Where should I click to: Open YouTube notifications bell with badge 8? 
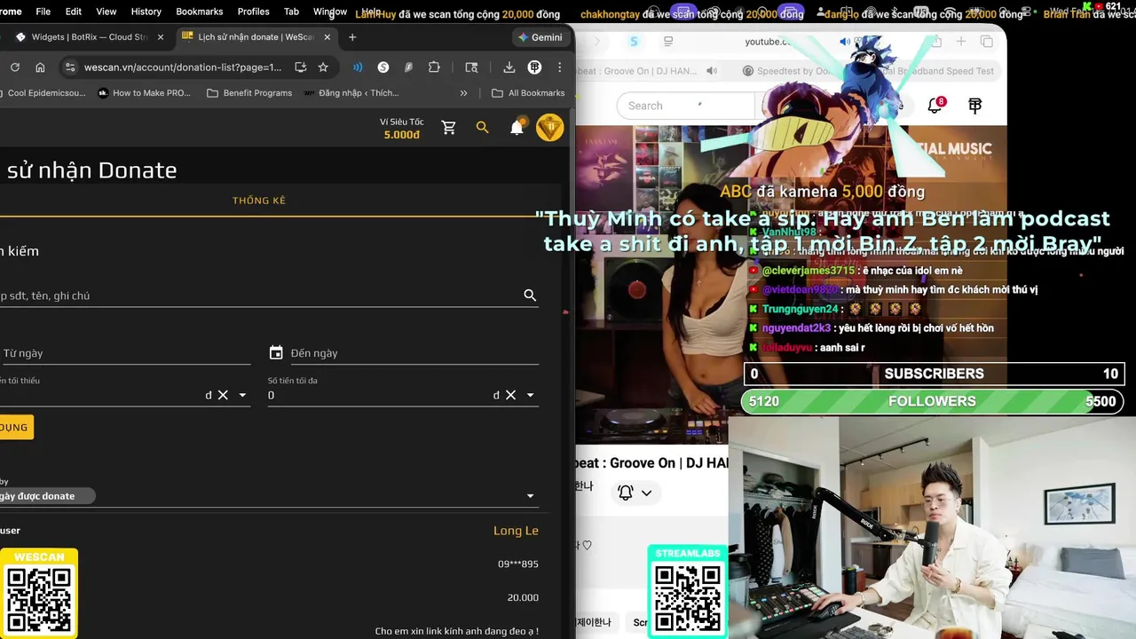point(935,106)
